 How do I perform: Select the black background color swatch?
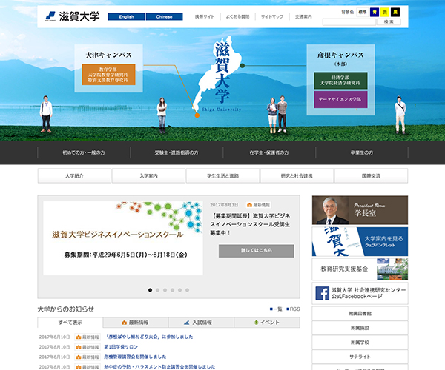pyautogui.click(x=395, y=12)
